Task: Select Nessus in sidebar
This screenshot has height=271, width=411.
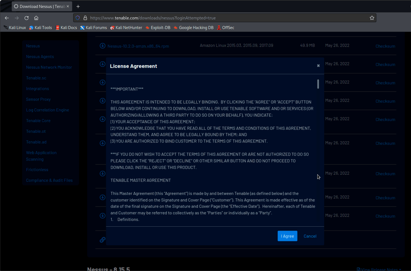Action: (33, 46)
